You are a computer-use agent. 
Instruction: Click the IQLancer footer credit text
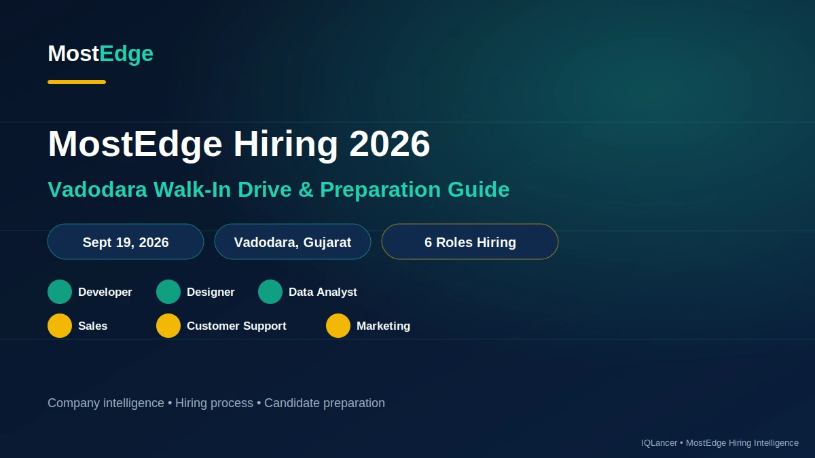pyautogui.click(x=720, y=442)
